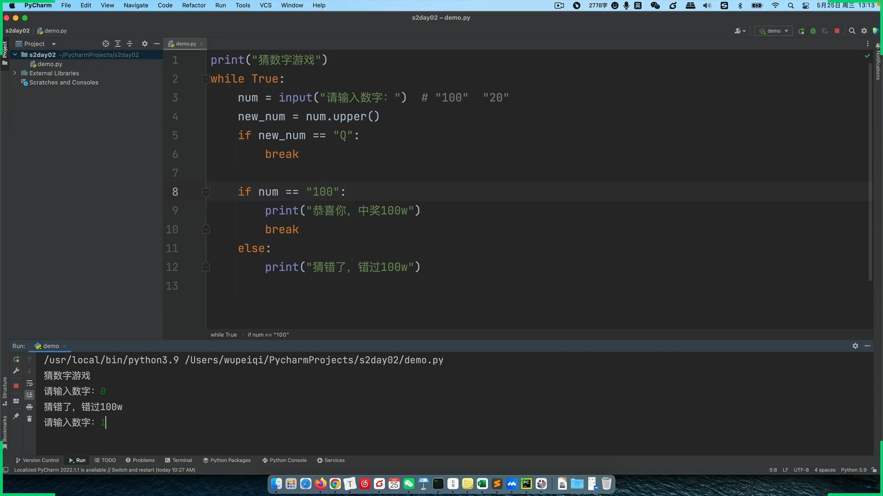Expand the External Libraries tree node
Screen dimensions: 883x496
pos(15,73)
